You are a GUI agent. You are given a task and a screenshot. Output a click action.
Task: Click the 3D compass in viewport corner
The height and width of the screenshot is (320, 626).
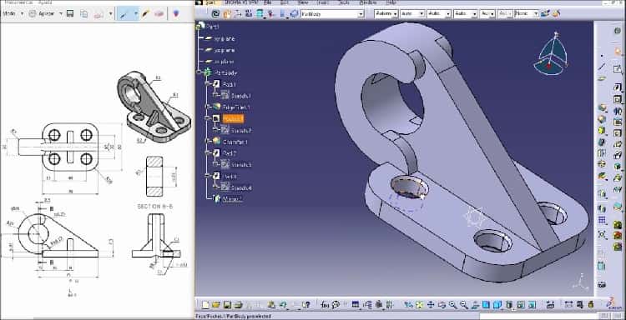[552, 55]
